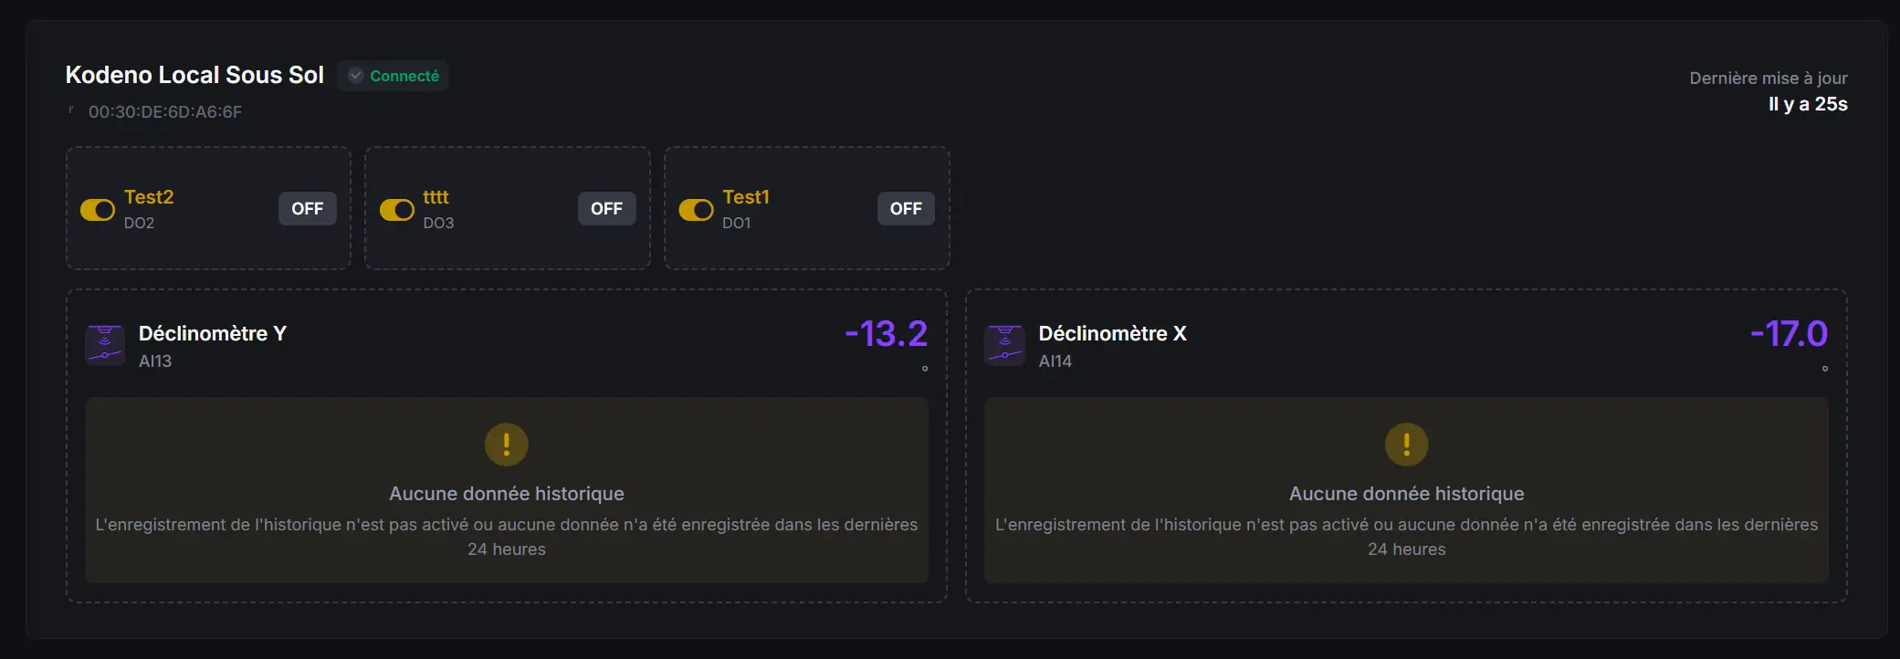
Task: Toggle the Test2 DO2 switch
Action: tap(98, 210)
